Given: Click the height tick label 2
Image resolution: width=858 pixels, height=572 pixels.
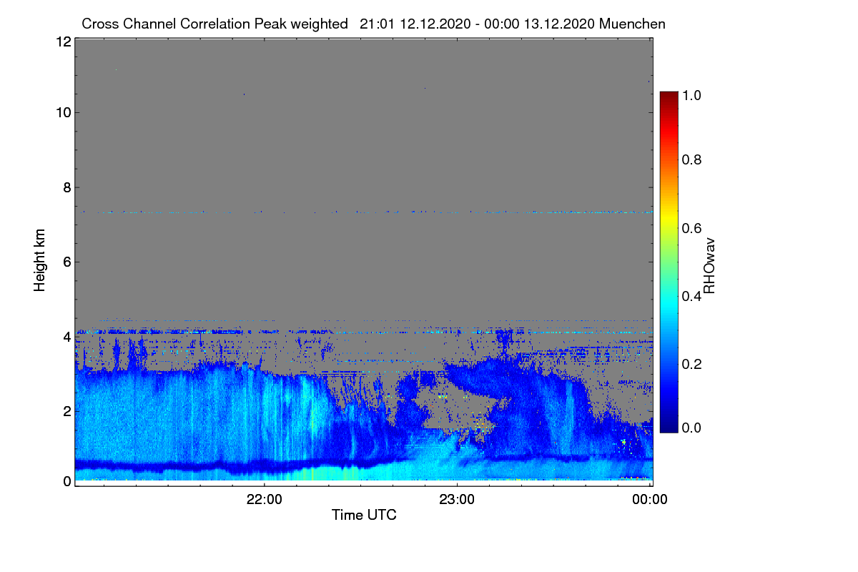Looking at the screenshot, I should tap(67, 411).
